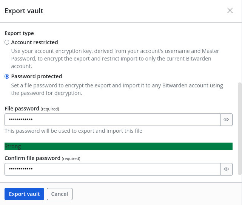Focus the File password input field
The width and height of the screenshot is (242, 205).
click(112, 120)
